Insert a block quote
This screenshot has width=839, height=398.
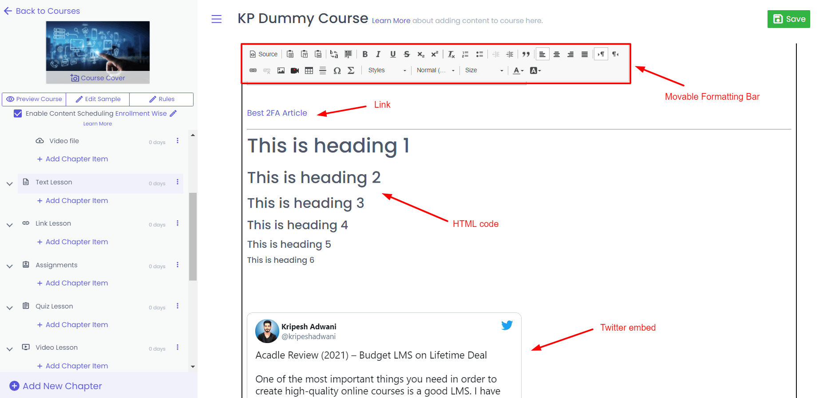526,54
